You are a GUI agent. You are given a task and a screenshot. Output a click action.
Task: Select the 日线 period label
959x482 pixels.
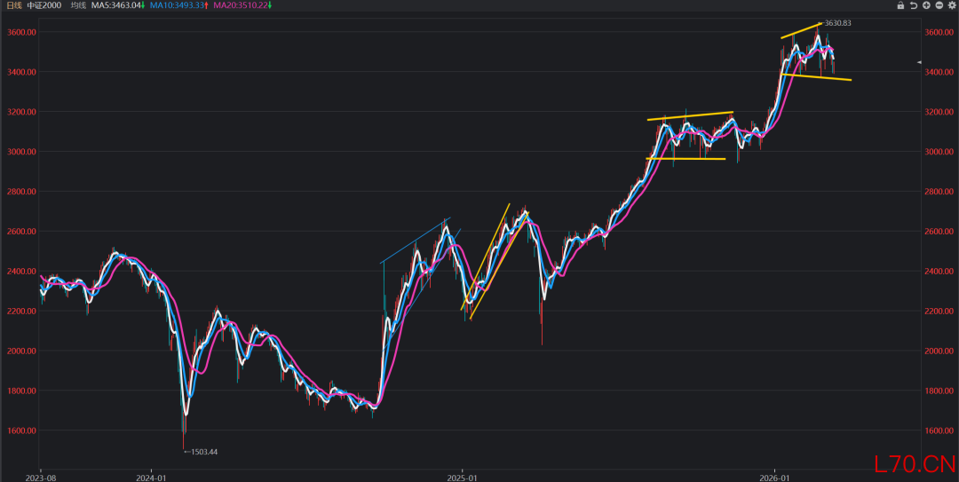13,5
